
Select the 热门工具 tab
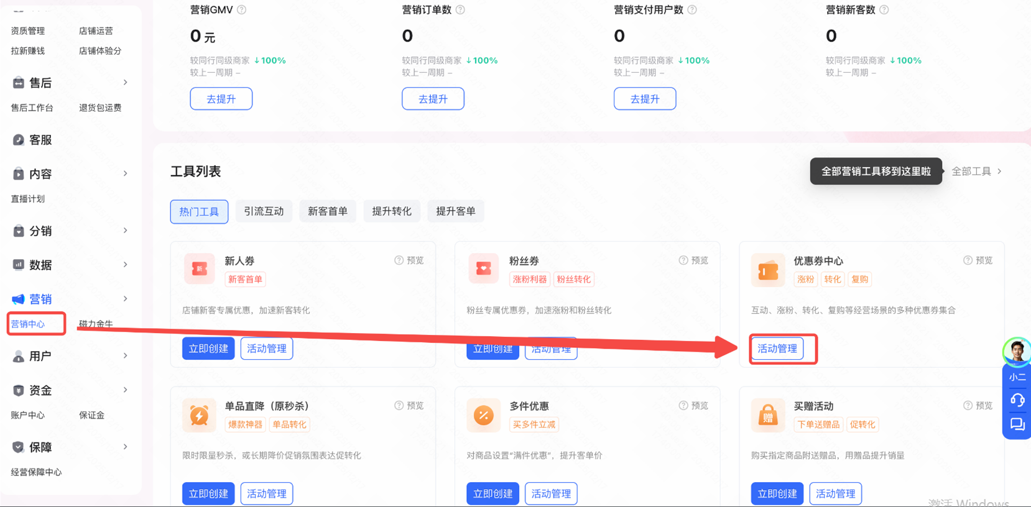pos(199,212)
